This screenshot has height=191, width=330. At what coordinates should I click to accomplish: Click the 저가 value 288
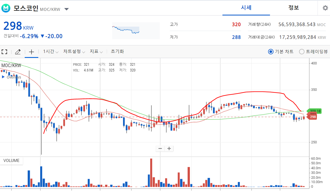click(236, 37)
